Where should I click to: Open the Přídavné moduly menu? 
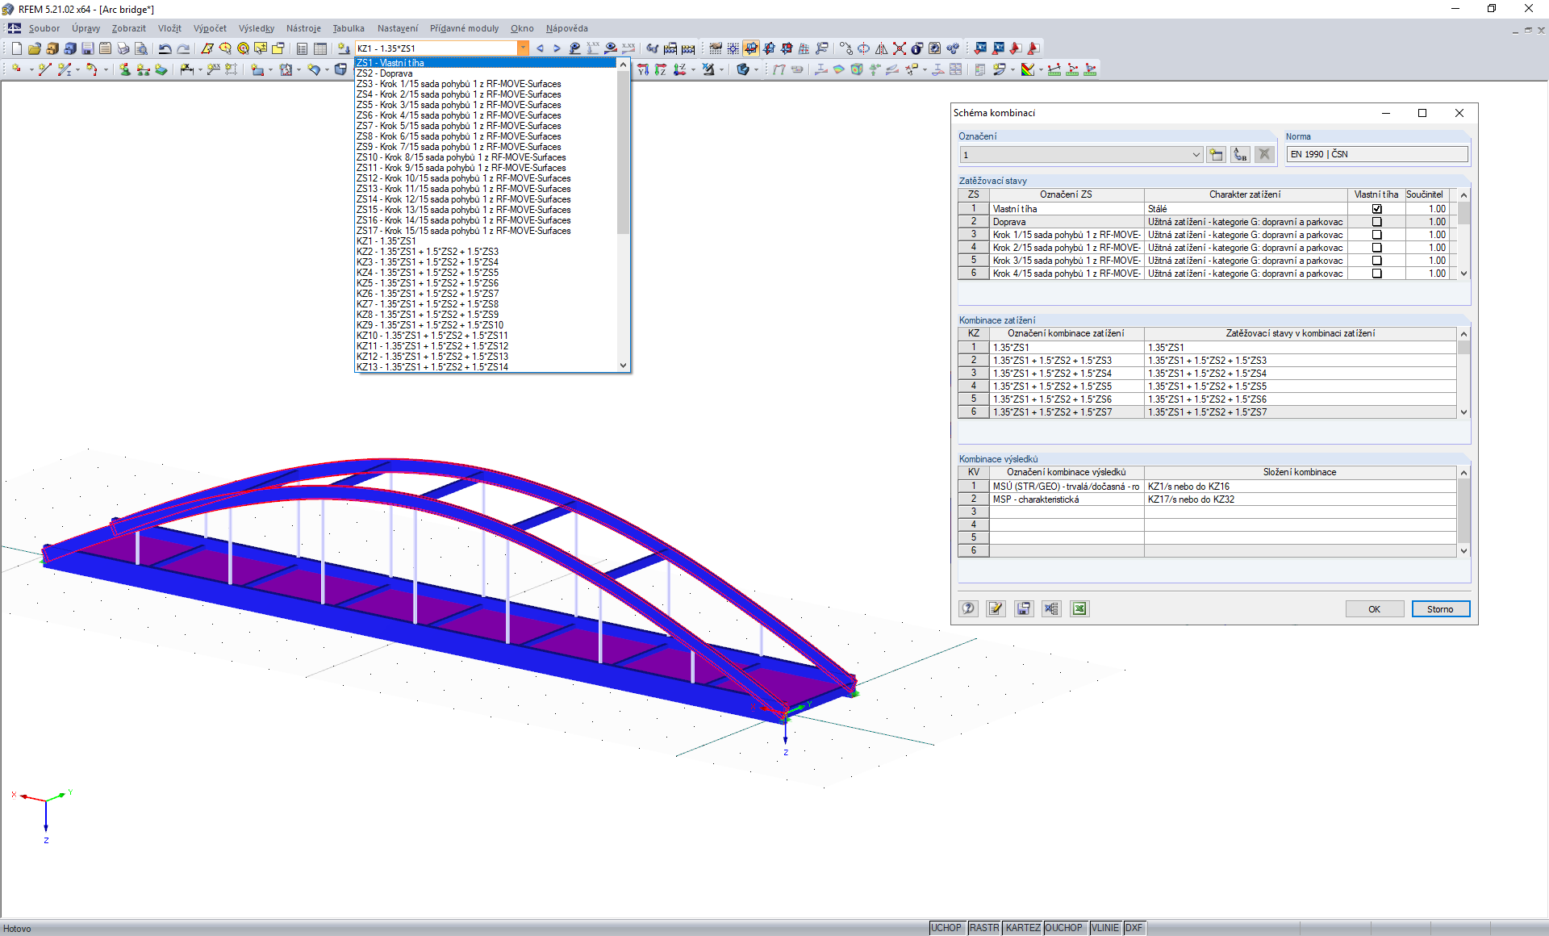click(x=464, y=28)
